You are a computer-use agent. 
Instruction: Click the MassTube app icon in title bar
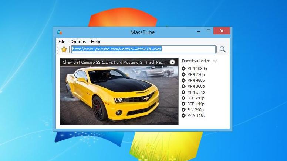(x=60, y=32)
